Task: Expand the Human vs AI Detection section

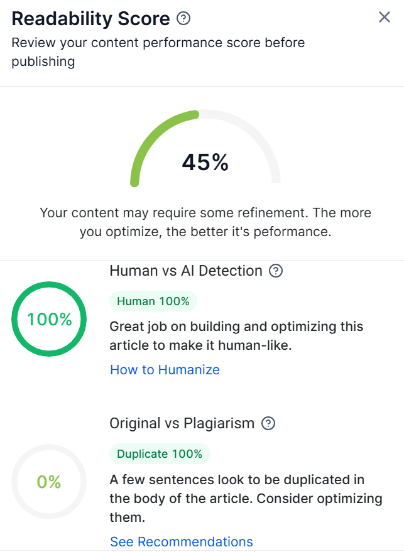Action: click(x=185, y=271)
